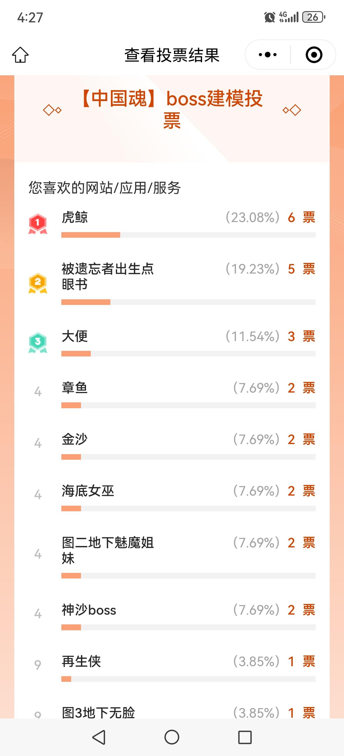The width and height of the screenshot is (344, 756).
Task: Tap the alarm clock status icon
Action: coord(269,17)
